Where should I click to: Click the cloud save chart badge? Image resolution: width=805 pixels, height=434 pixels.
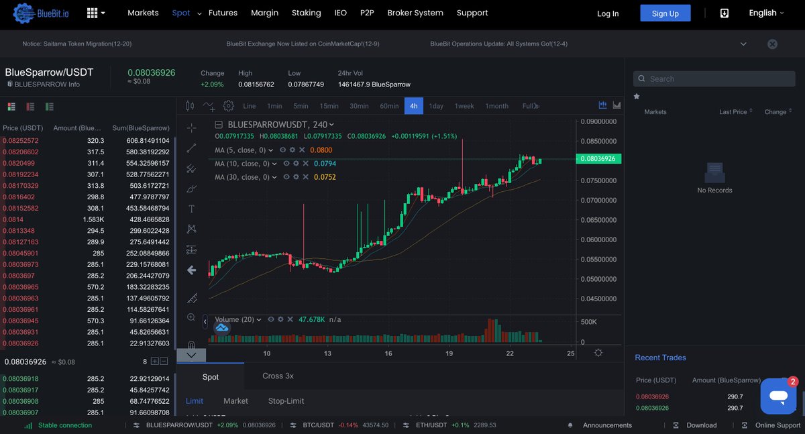click(221, 328)
